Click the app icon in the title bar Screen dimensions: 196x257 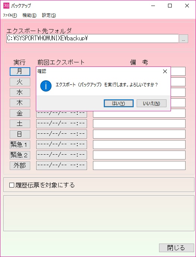tap(6, 6)
